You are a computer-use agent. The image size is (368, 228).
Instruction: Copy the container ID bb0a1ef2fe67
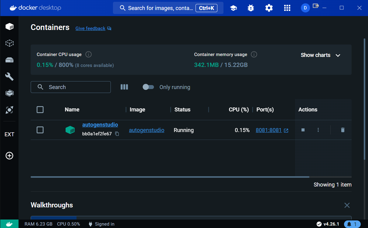pyautogui.click(x=117, y=133)
